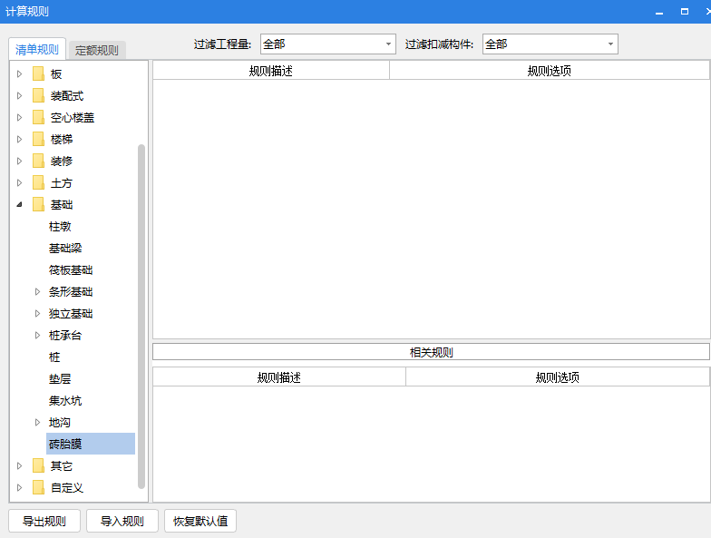Viewport: 711px width, 538px height.
Task: Maximize the 计算规则 window
Action: pos(685,12)
